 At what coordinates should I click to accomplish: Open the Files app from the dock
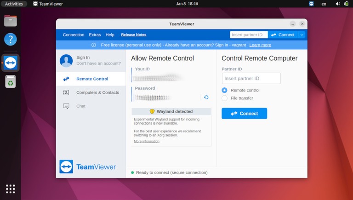(10, 21)
